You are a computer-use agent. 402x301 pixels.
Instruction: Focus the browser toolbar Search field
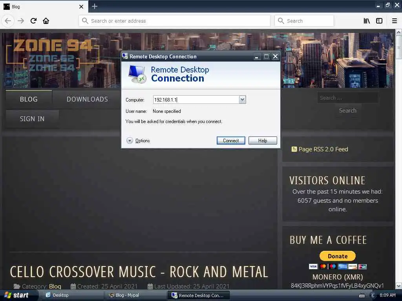pos(304,21)
